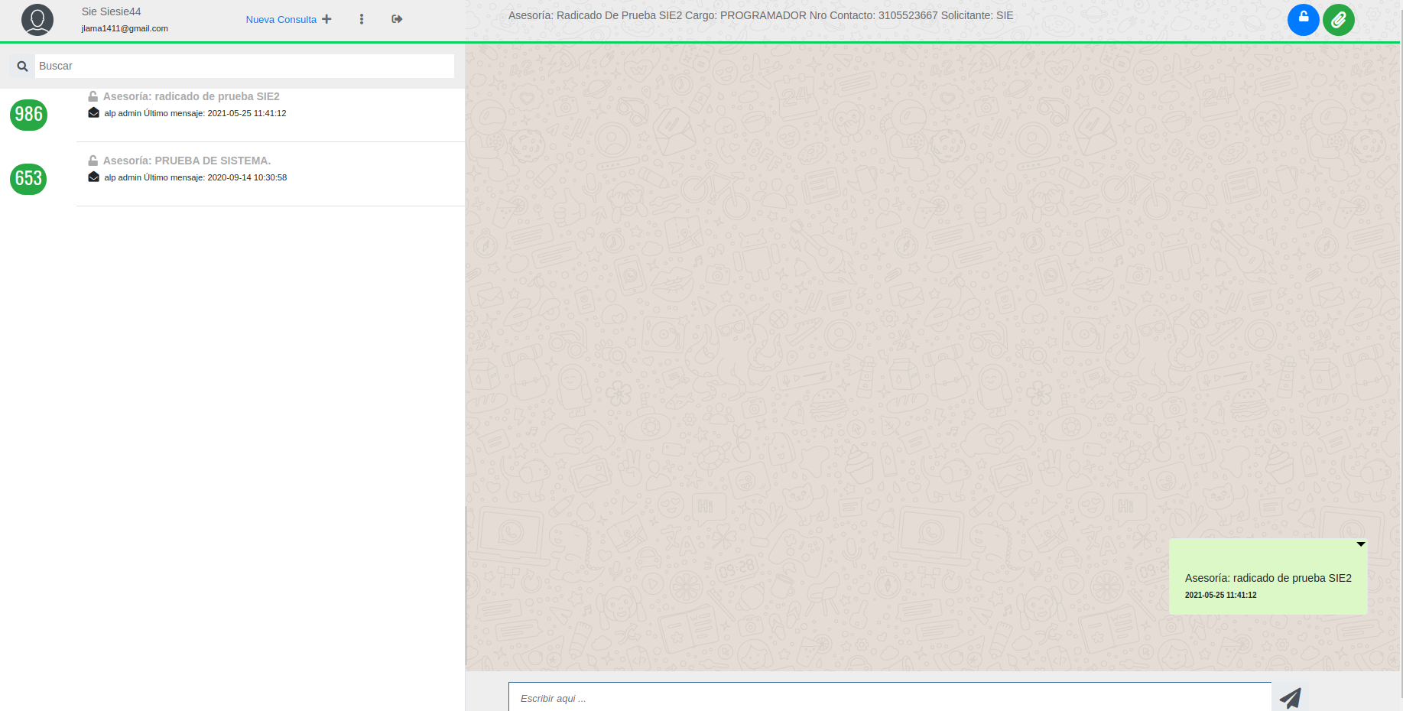The image size is (1403, 711).
Task: Click the open envelope icon under ticket 986
Action: [x=93, y=113]
